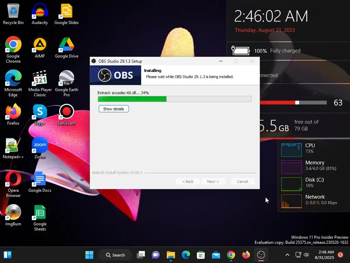Open the Recycle Bin desktop icon

(13, 13)
